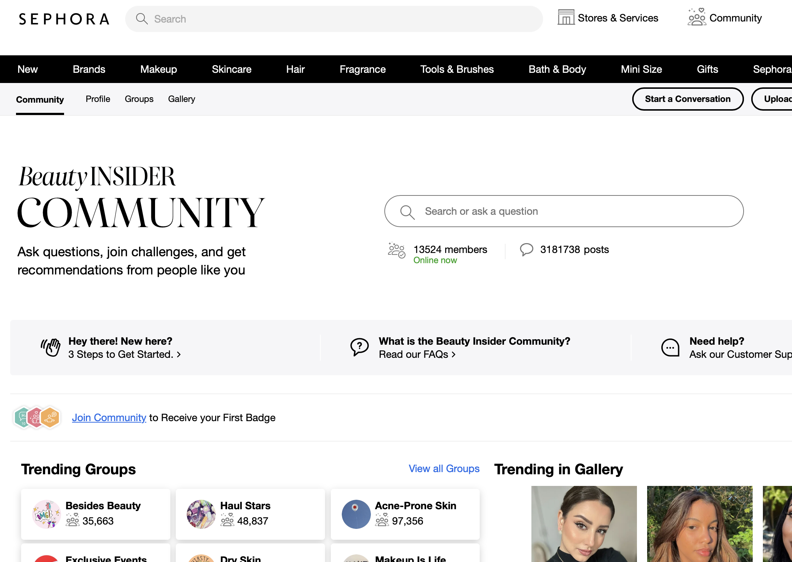Click the Need help chat bubble icon

click(670, 347)
